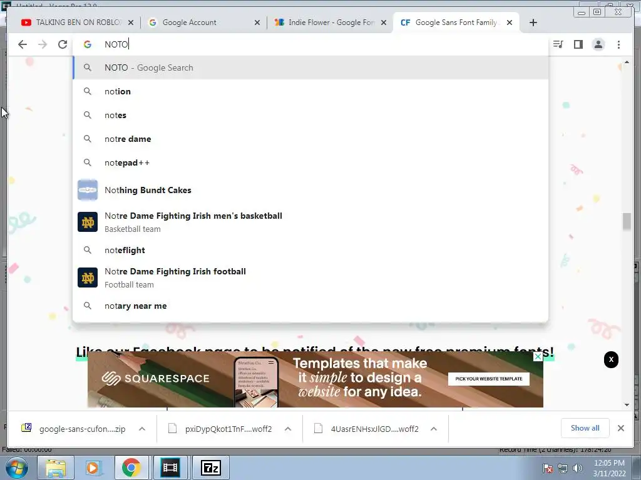Click the address bar containing NOTO
Screen dimensions: 641x480
click(x=310, y=44)
